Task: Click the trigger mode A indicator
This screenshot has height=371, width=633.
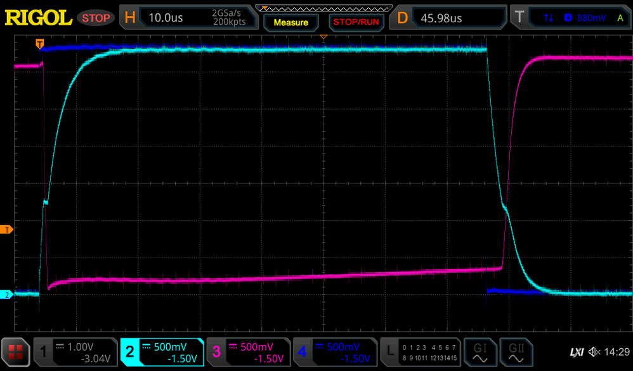Action: (620, 18)
